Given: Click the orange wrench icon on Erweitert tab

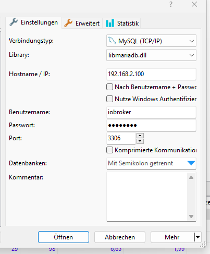Looking at the screenshot, I should [x=68, y=23].
